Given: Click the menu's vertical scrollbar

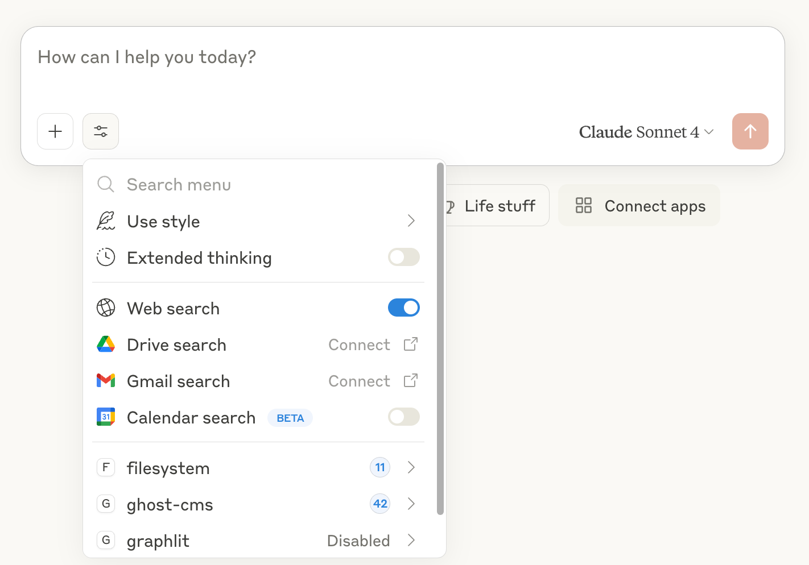Looking at the screenshot, I should [440, 339].
